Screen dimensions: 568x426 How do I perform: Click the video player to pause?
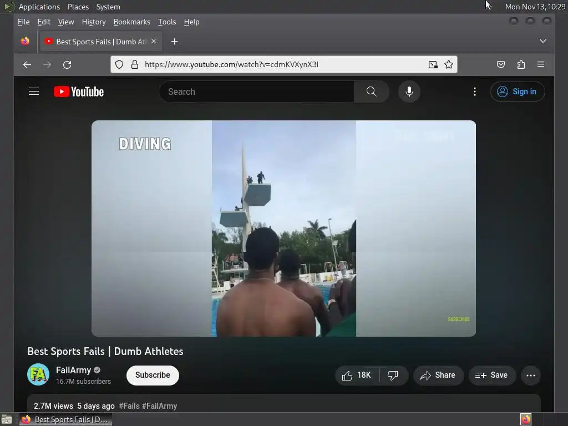[x=283, y=228]
